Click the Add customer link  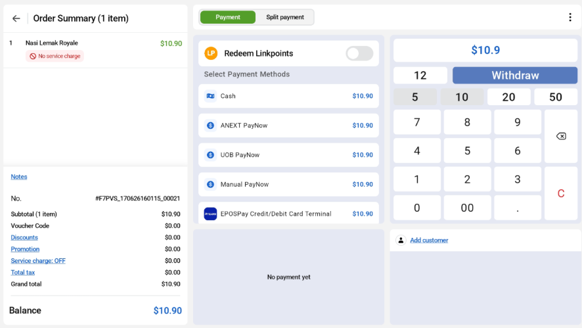pyautogui.click(x=429, y=241)
